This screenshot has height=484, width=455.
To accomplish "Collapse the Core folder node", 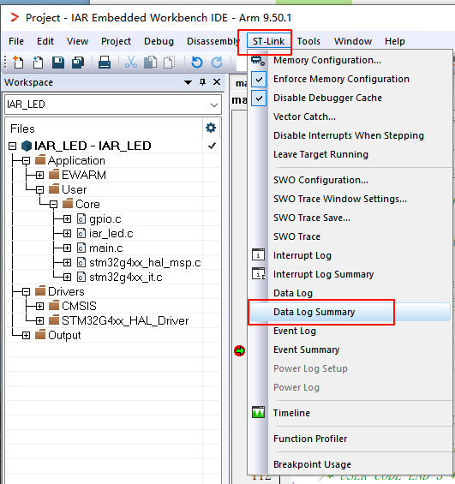I will [53, 205].
